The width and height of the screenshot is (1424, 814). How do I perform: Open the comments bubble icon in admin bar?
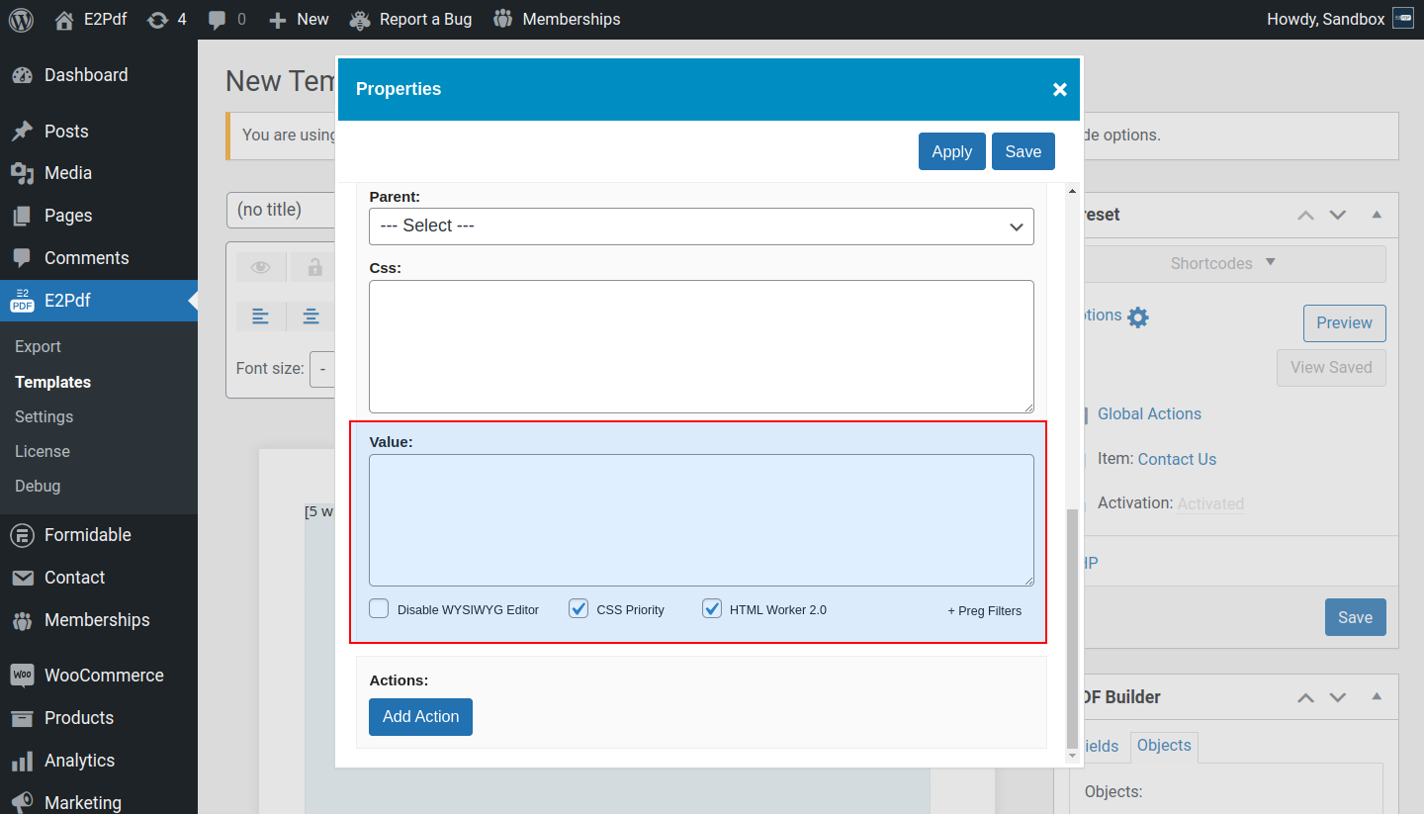pyautogui.click(x=218, y=20)
